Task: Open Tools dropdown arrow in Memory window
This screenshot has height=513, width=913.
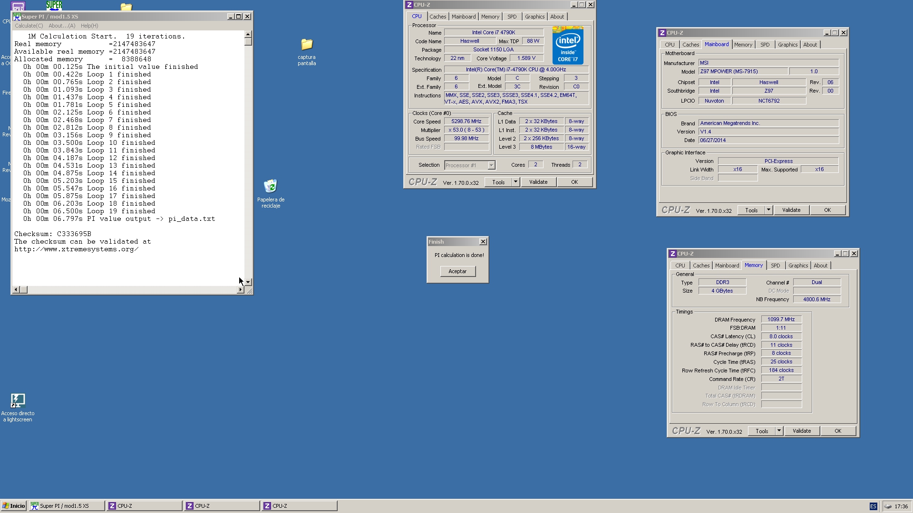Action: [x=778, y=431]
